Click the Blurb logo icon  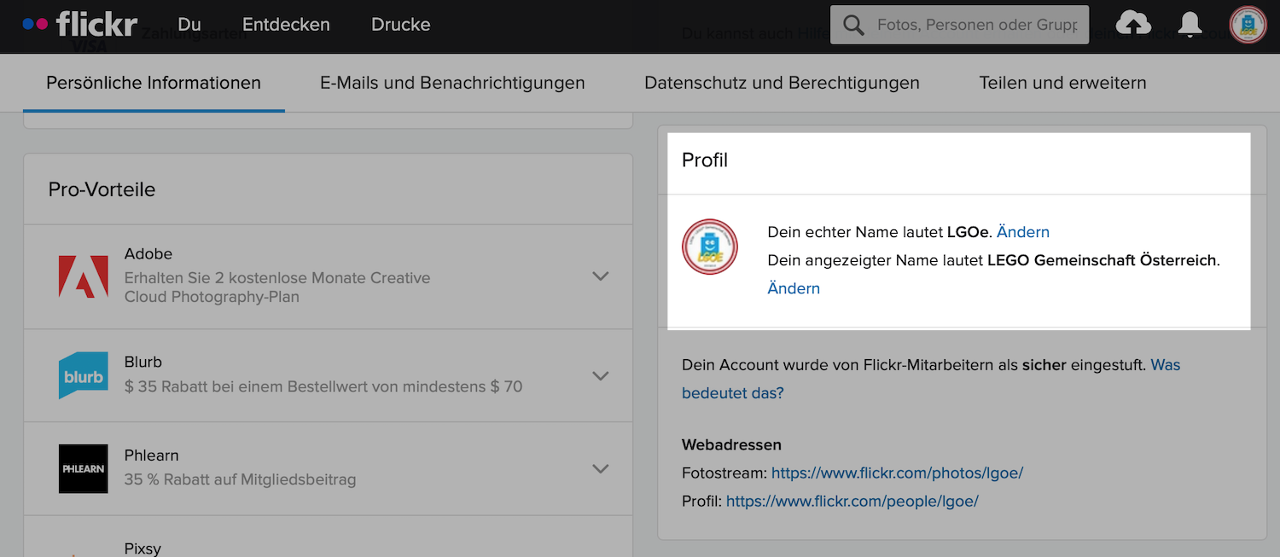tap(83, 375)
